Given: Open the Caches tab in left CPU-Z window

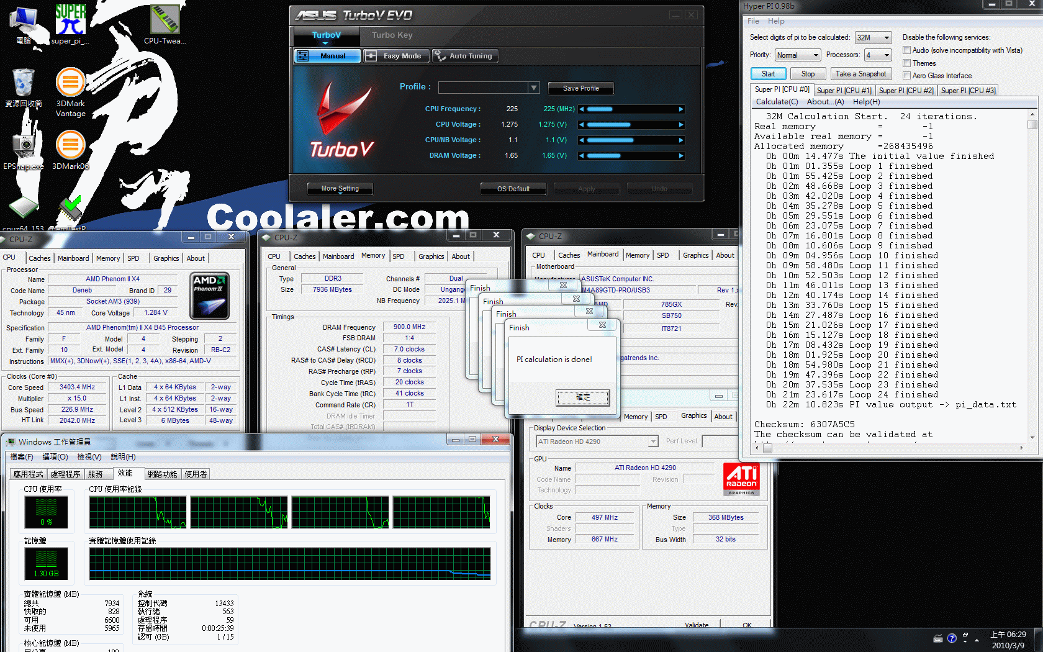Looking at the screenshot, I should tap(40, 258).
